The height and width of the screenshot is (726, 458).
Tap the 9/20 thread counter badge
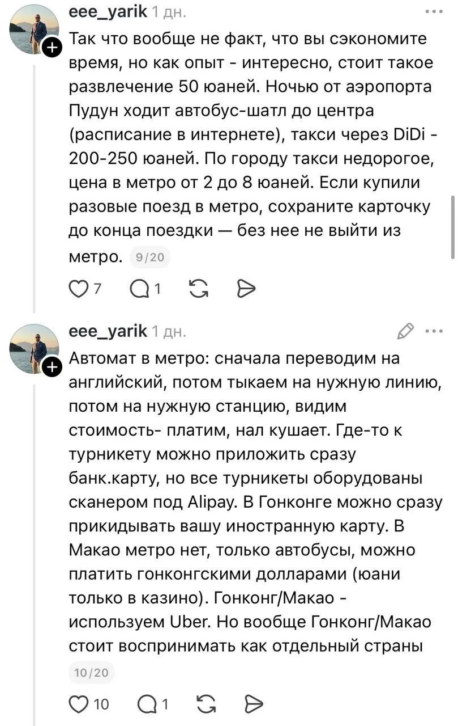click(150, 258)
